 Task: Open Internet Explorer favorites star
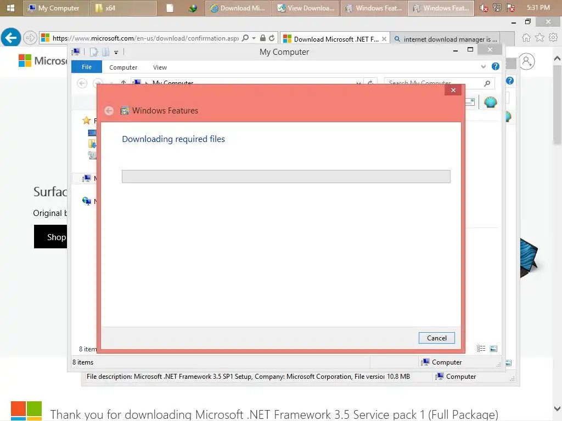540,38
